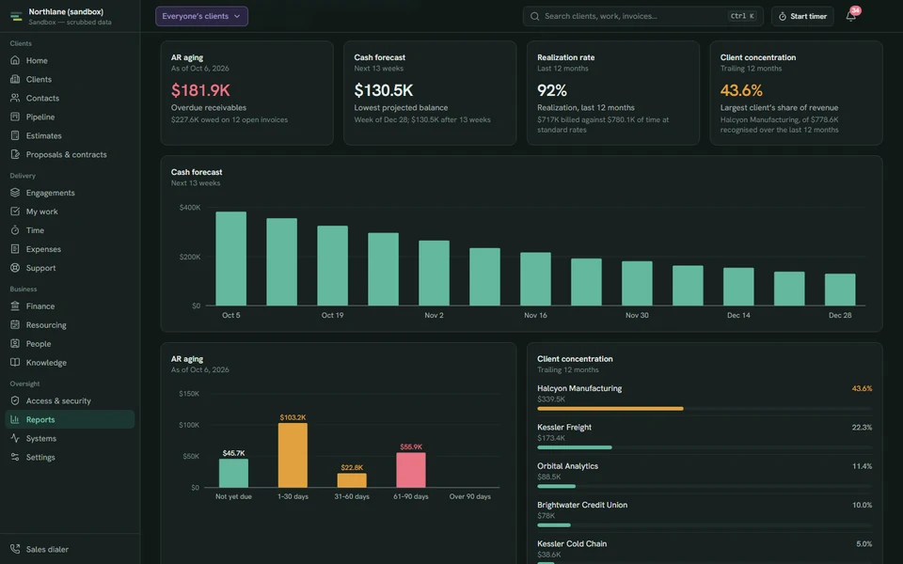Open Finance via its bank icon
This screenshot has height=564, width=903.
(x=15, y=306)
